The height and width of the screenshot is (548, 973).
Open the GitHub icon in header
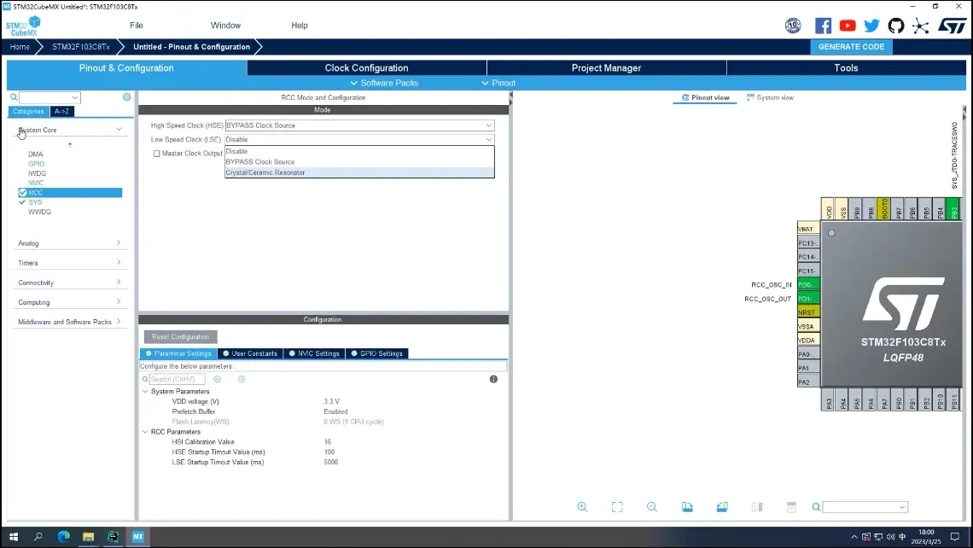pos(896,26)
